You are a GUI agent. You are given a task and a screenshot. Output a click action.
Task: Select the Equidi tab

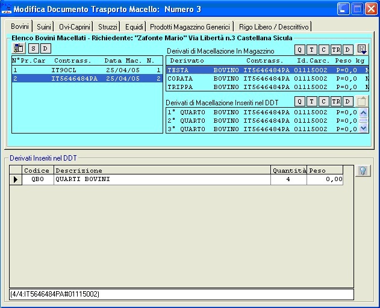coord(134,27)
